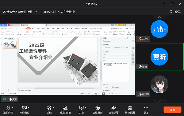Click WPS slideshow play button in status bar
The image size is (184, 116).
103,94
